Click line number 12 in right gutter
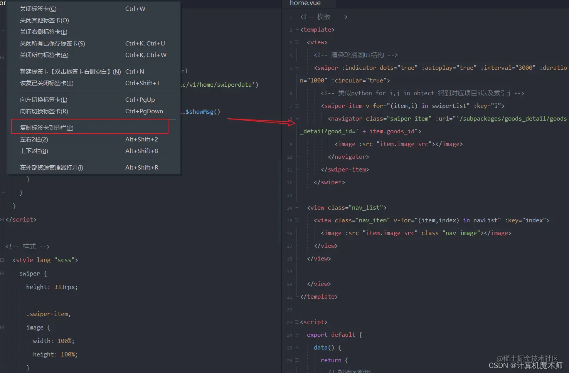This screenshot has width=569, height=373. (x=290, y=183)
